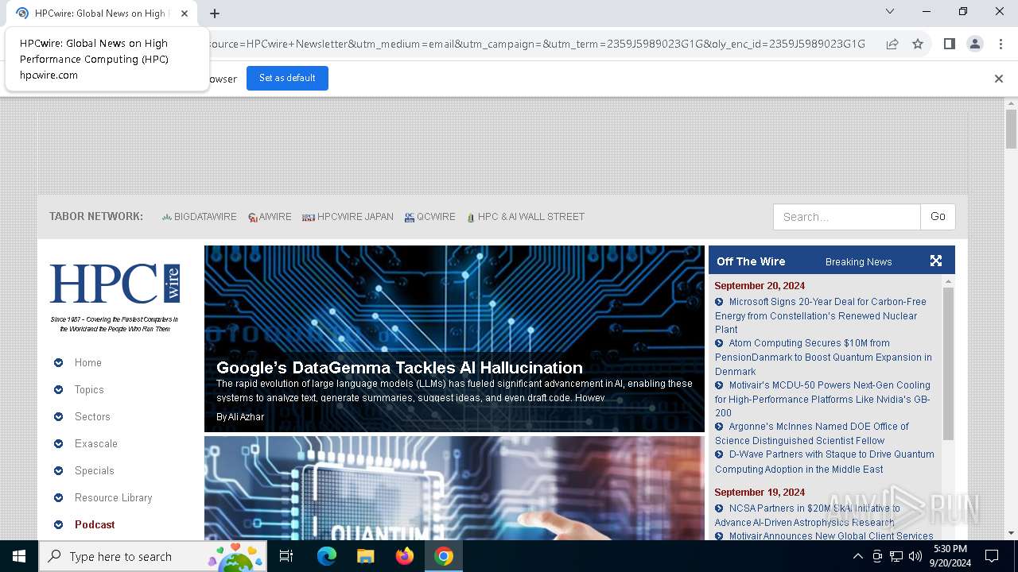Show hidden system tray icons

tap(857, 556)
